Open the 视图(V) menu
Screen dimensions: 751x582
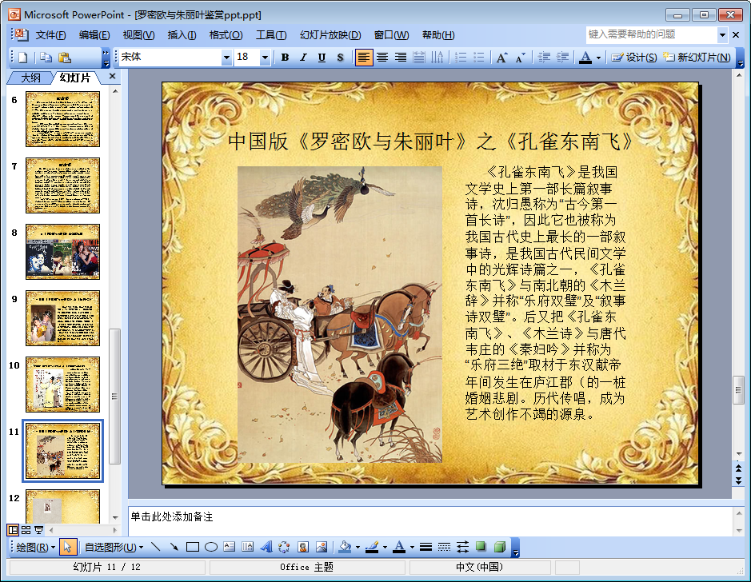138,35
